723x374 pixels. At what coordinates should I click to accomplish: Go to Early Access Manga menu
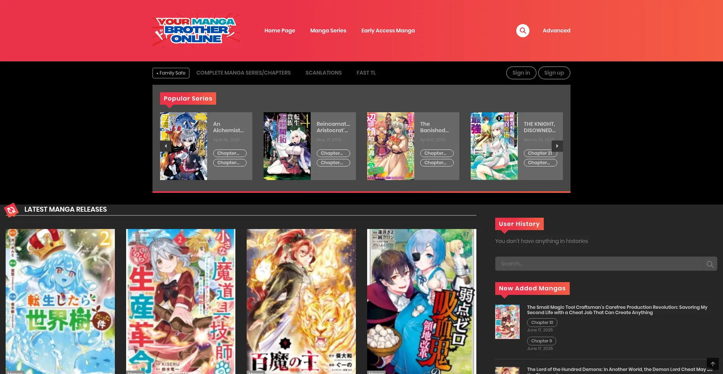click(x=388, y=31)
